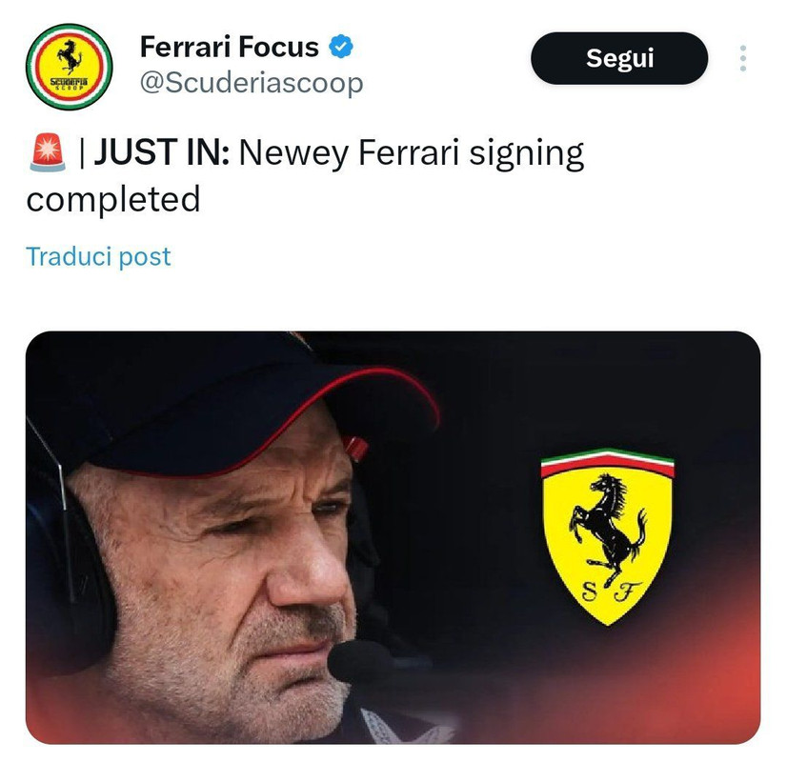This screenshot has height=762, width=787.
Task: Click the Scuderia Scoop banner text in the avatar
Action: 69,83
